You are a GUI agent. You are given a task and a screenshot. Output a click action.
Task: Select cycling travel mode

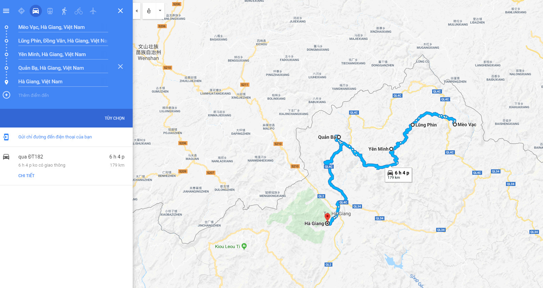79,11
